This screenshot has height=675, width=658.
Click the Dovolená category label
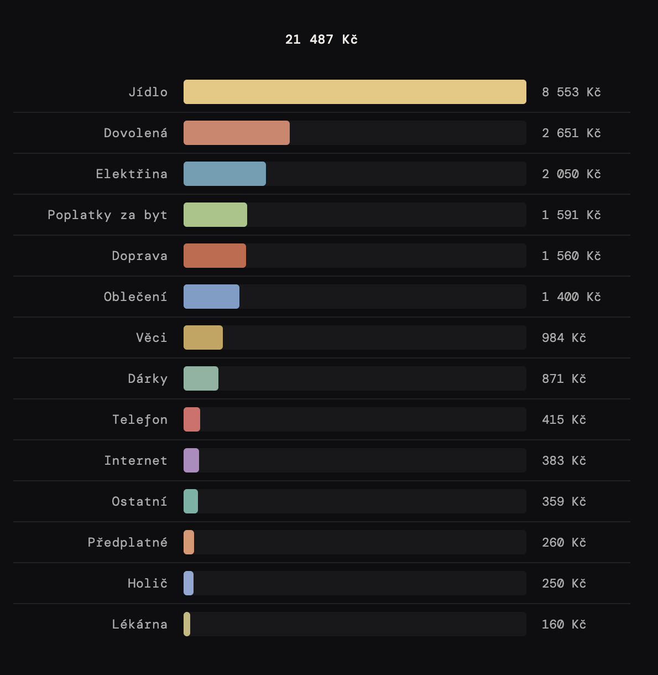(135, 133)
